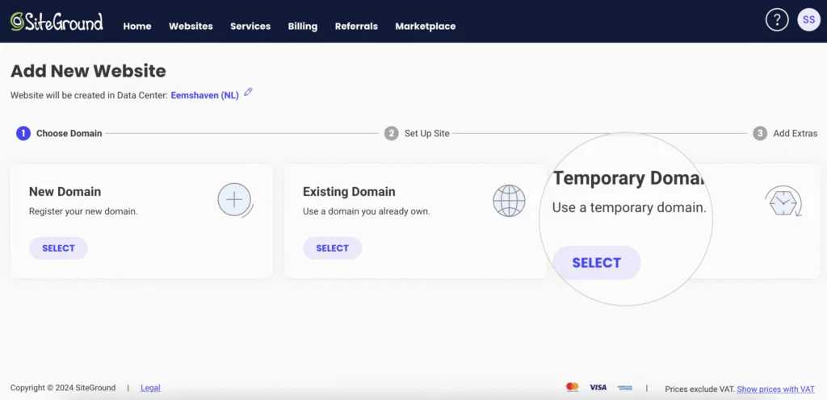Screen dimensions: 827x400
Task: Click the Existing Domain globe icon
Action: pos(509,200)
